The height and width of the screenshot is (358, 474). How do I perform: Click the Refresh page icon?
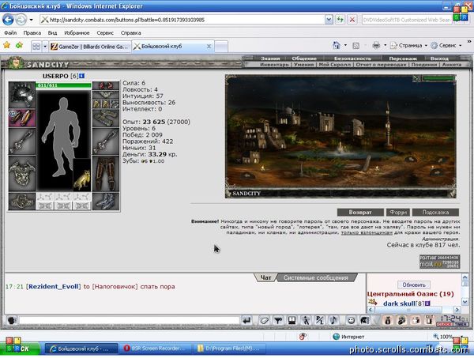coord(340,20)
